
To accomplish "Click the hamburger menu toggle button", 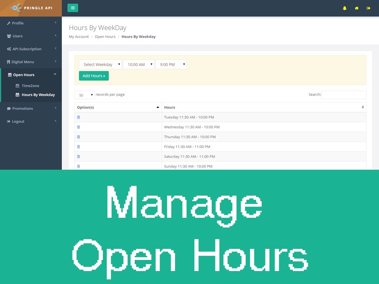I will click(x=73, y=8).
